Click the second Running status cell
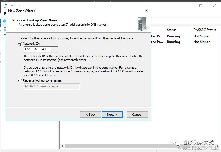The image size is (221, 152). point(173,42)
